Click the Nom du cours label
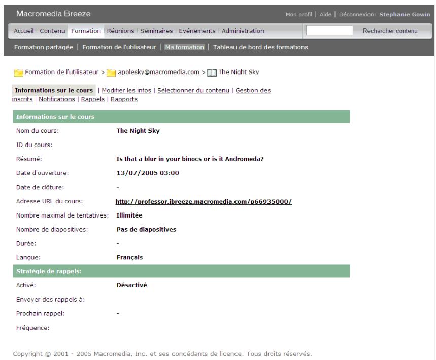The height and width of the screenshot is (360, 436). [x=38, y=131]
